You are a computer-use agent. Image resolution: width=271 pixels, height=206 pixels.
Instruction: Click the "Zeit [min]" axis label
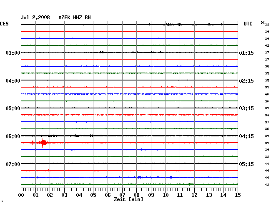128,200
